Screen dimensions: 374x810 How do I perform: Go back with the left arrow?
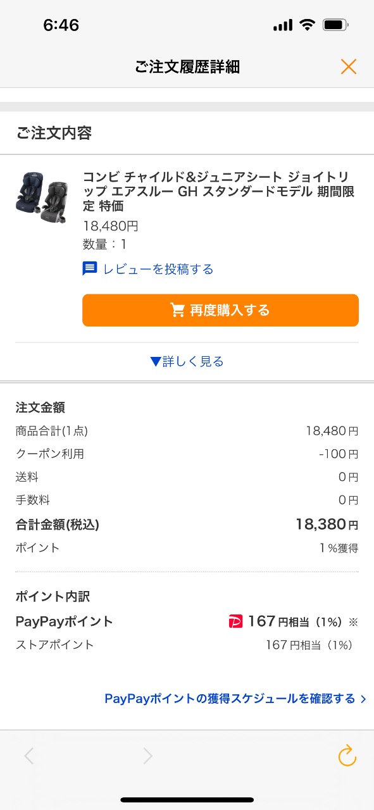[28, 756]
